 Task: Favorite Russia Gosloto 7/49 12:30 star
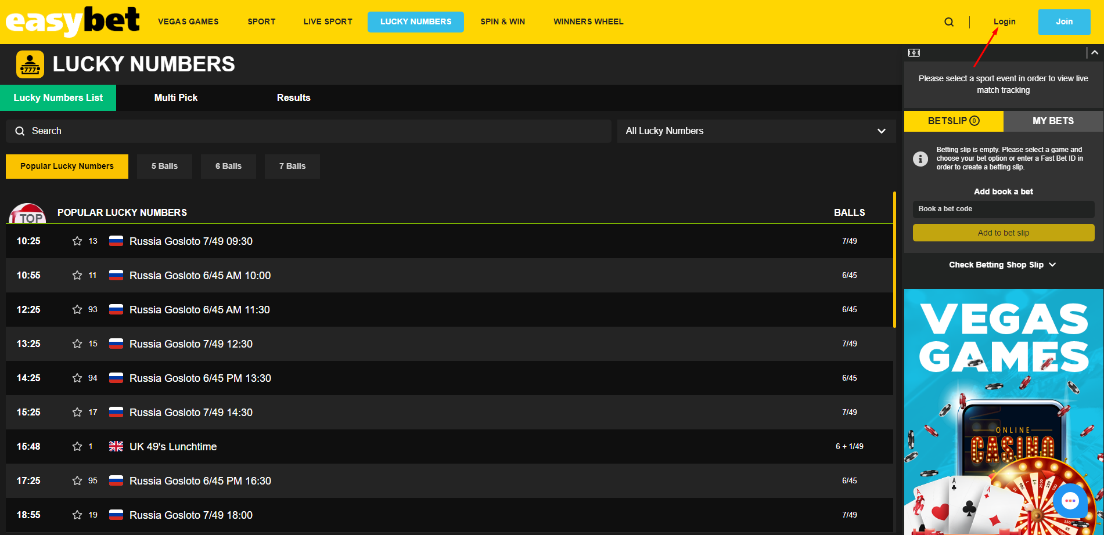point(77,344)
